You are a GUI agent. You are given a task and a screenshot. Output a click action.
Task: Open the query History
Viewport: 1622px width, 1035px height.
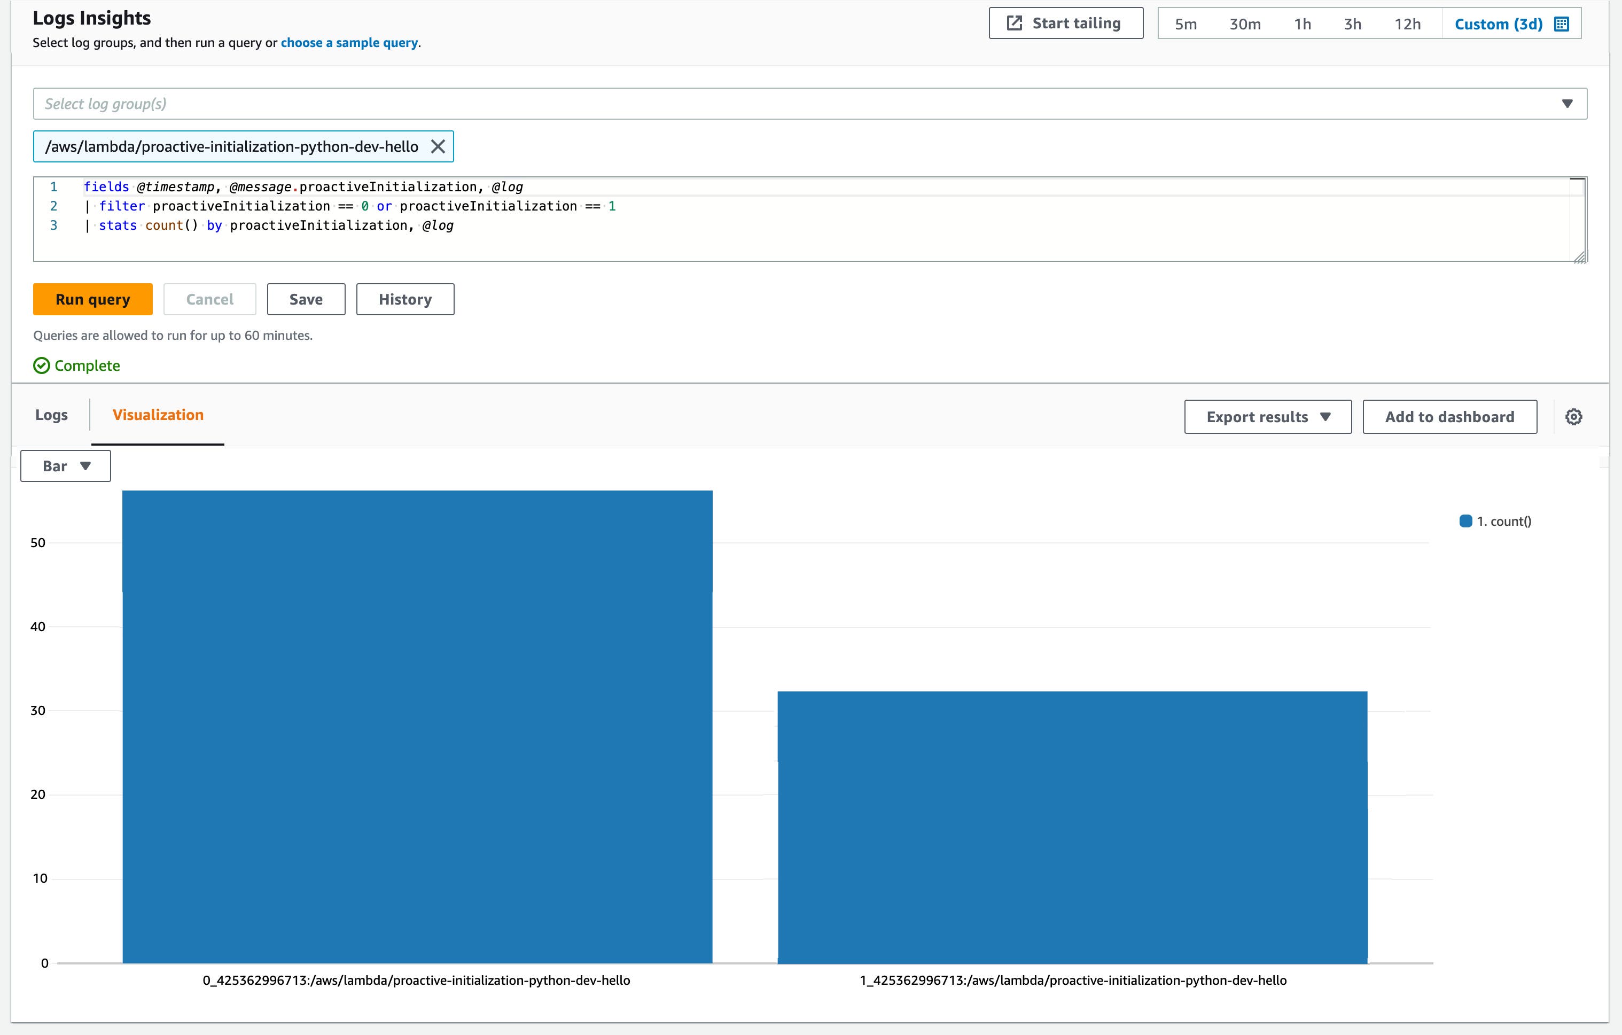click(405, 299)
